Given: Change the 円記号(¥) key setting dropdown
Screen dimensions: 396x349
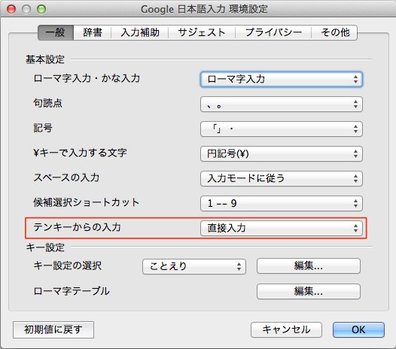Looking at the screenshot, I should [282, 153].
